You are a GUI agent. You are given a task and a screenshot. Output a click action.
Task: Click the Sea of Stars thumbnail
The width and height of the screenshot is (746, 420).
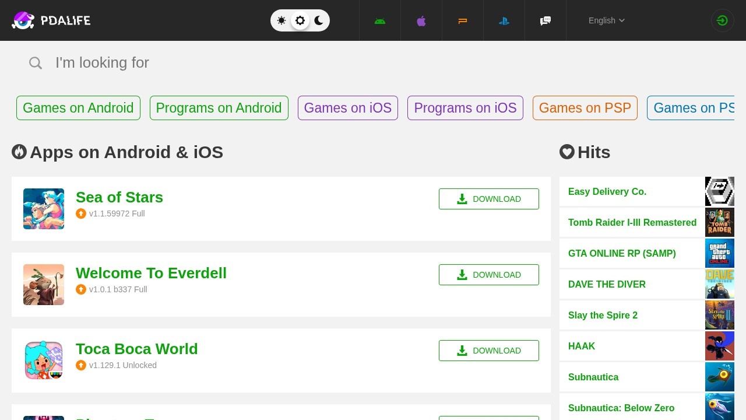pyautogui.click(x=44, y=209)
